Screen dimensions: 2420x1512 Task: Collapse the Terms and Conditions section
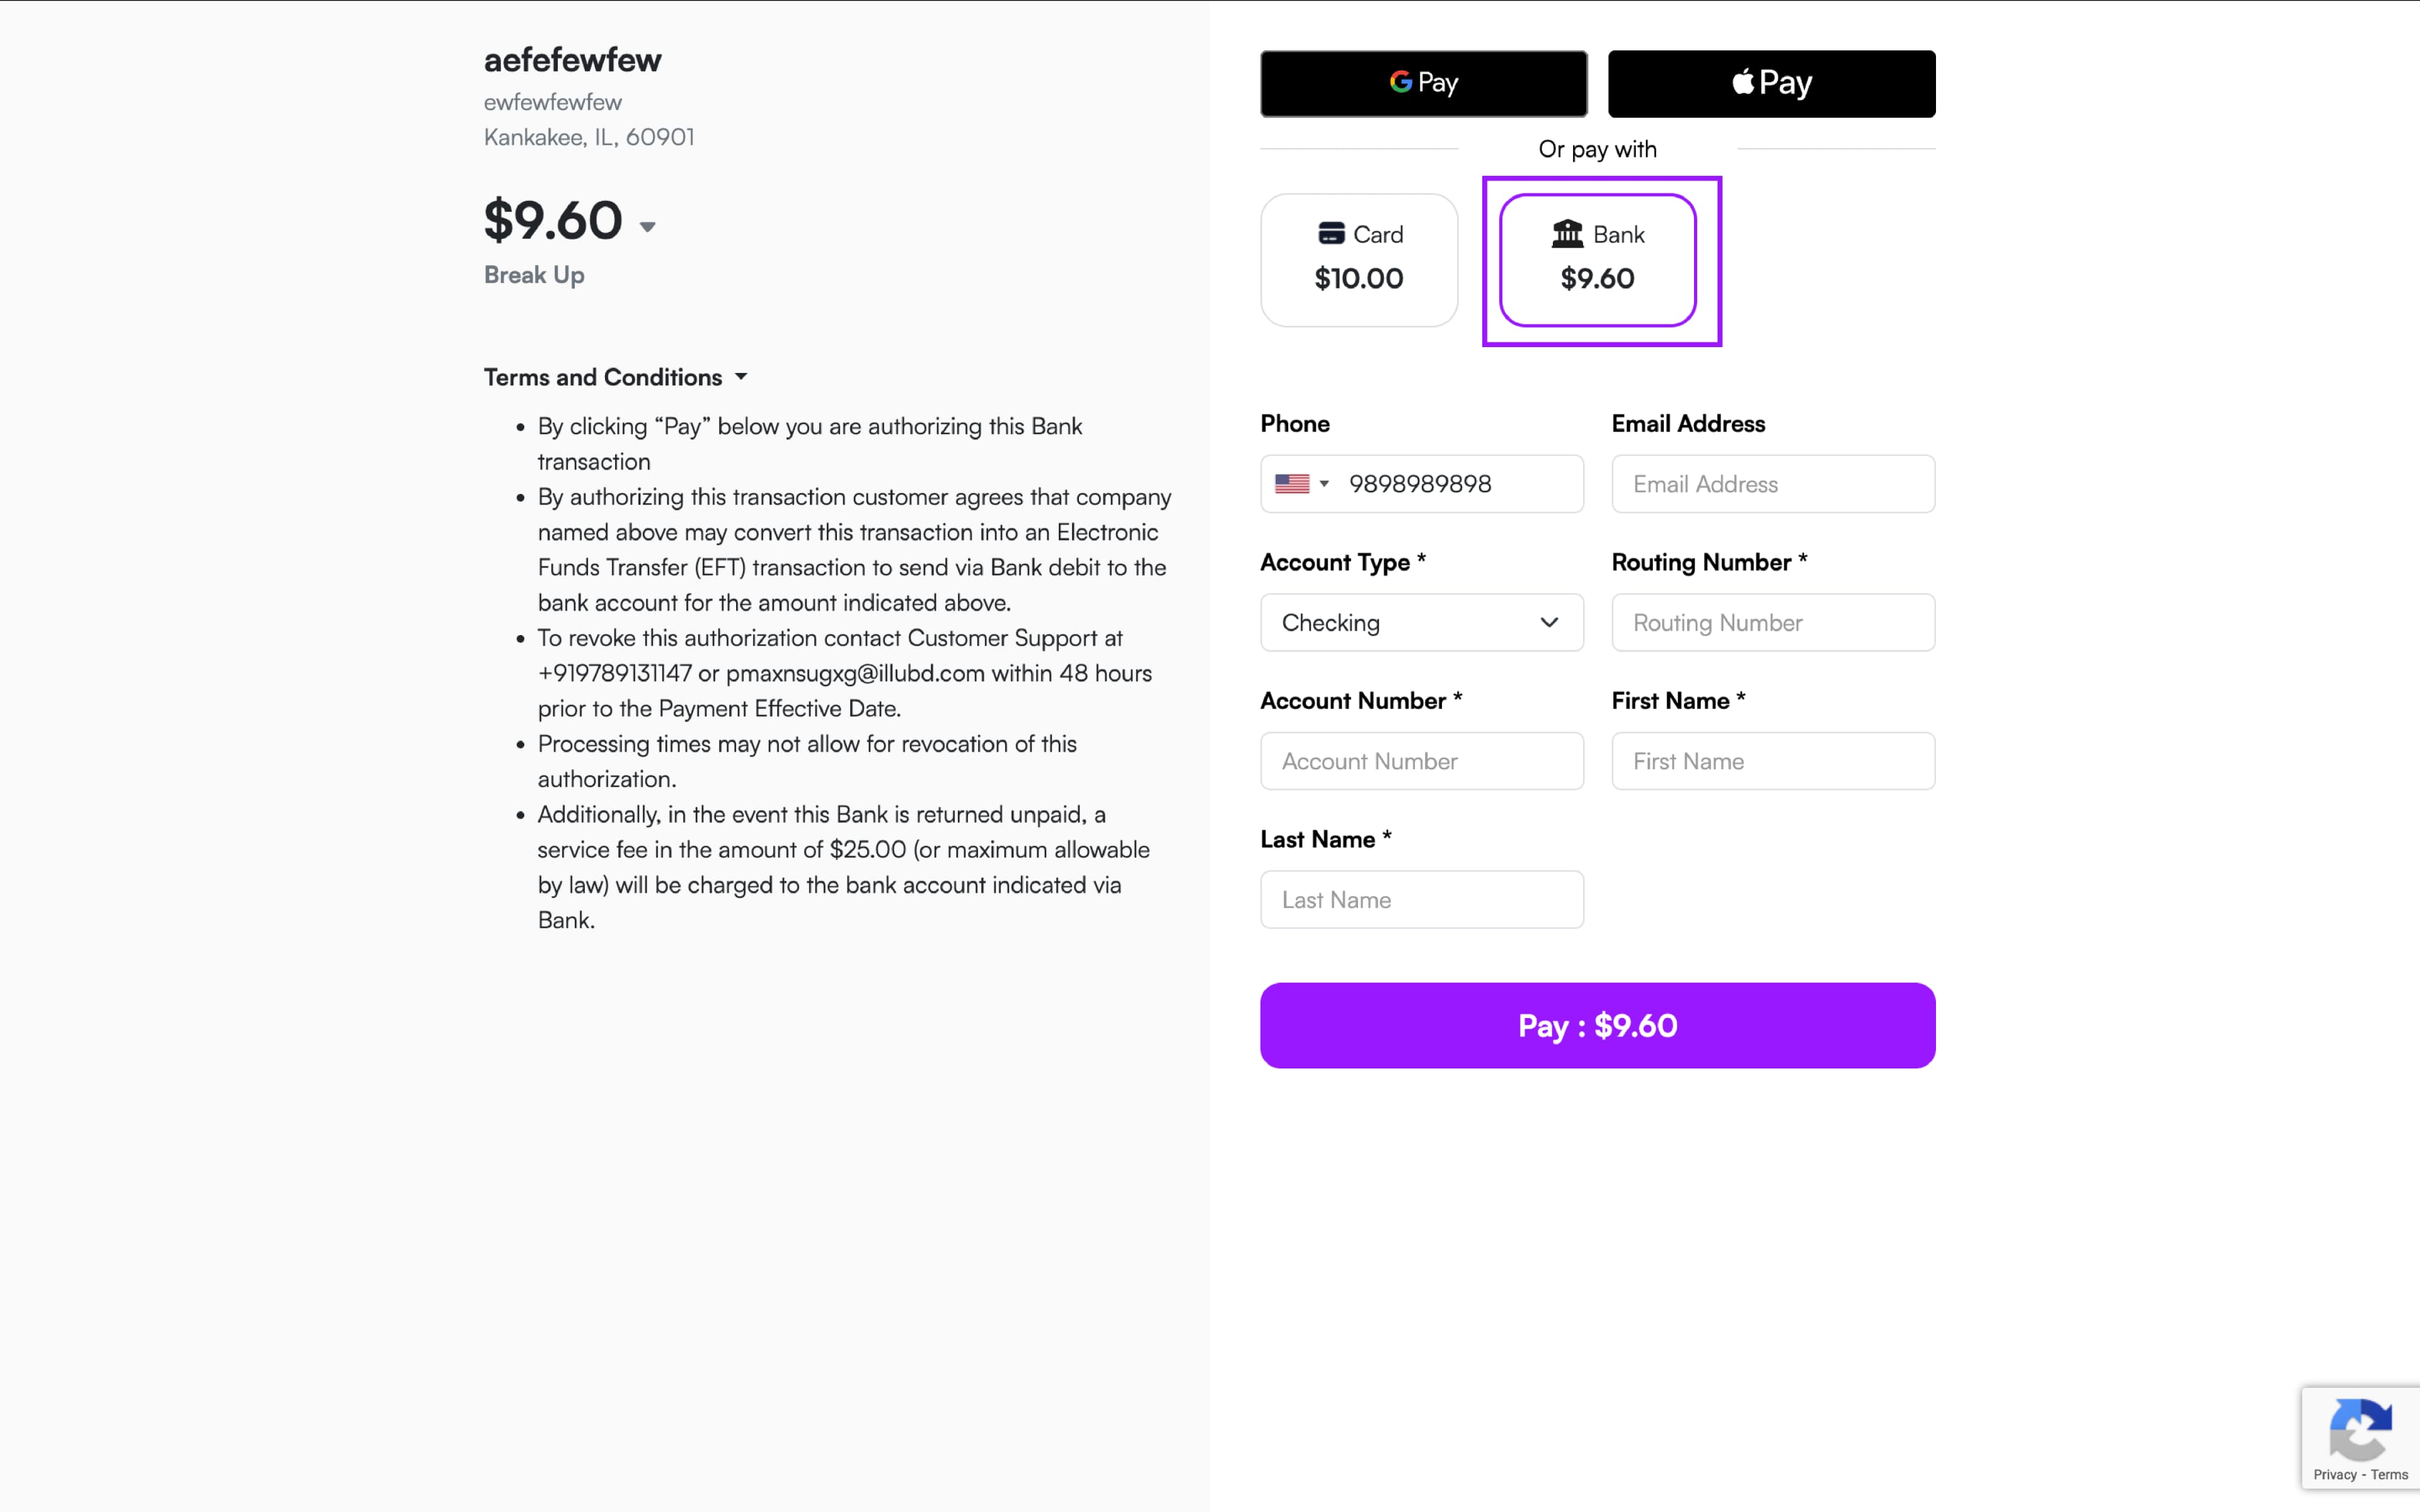point(741,377)
